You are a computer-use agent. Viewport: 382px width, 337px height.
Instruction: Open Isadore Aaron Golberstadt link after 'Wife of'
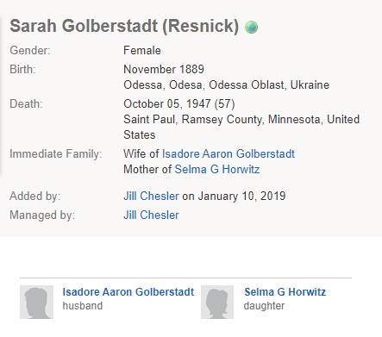click(229, 154)
